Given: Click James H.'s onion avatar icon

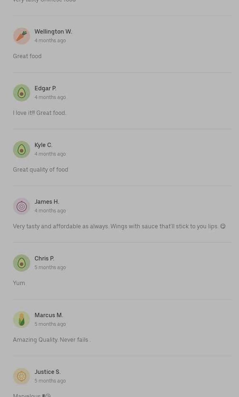Looking at the screenshot, I should click(x=22, y=206).
